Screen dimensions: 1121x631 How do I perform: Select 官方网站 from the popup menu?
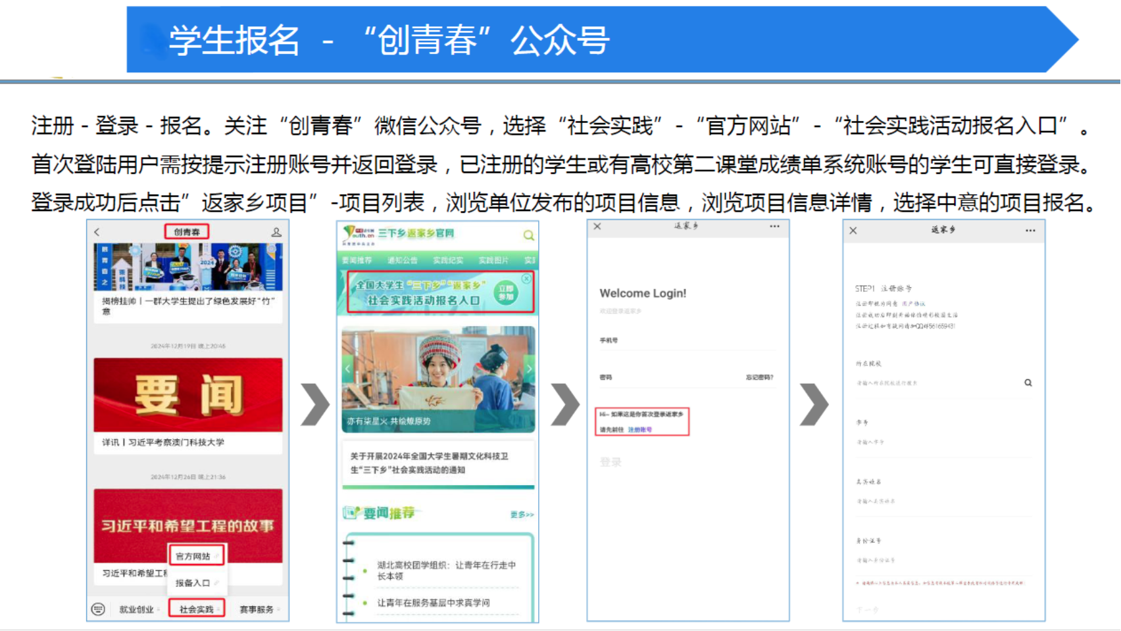[194, 556]
